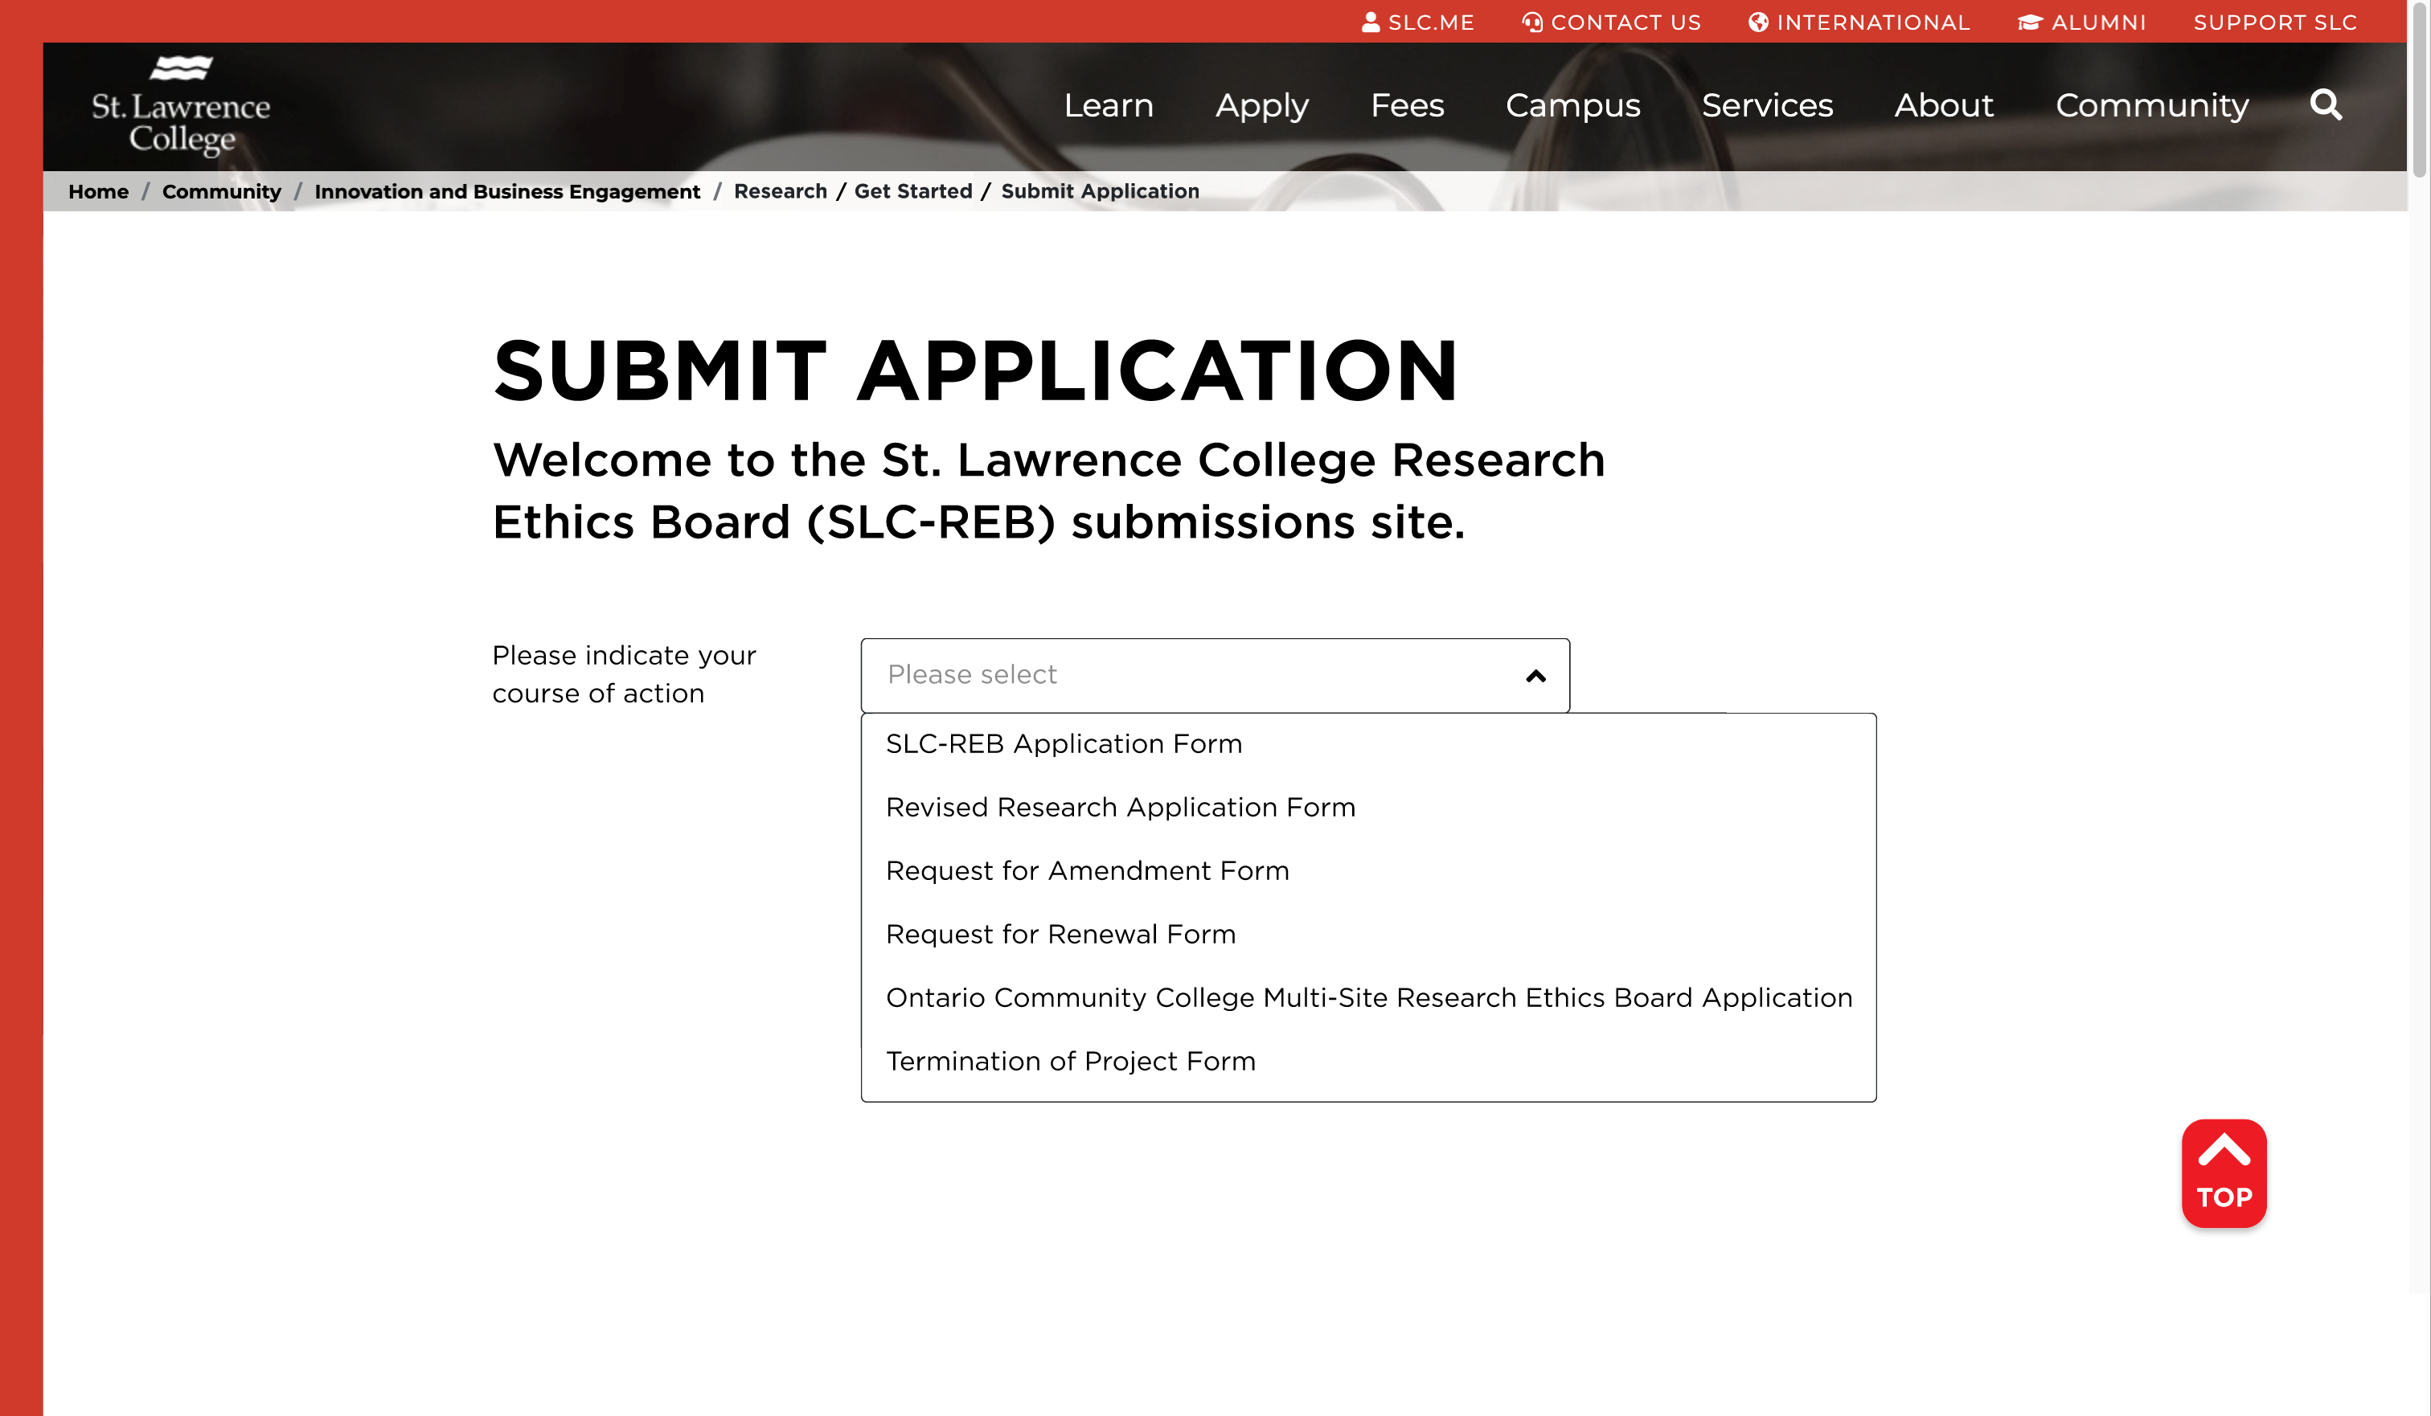Open Alumni graduation cap link
The width and height of the screenshot is (2431, 1416).
pyautogui.click(x=2080, y=23)
